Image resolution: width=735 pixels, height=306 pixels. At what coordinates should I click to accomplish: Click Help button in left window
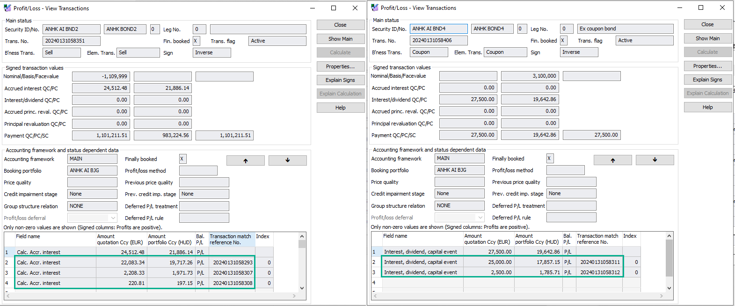point(341,108)
